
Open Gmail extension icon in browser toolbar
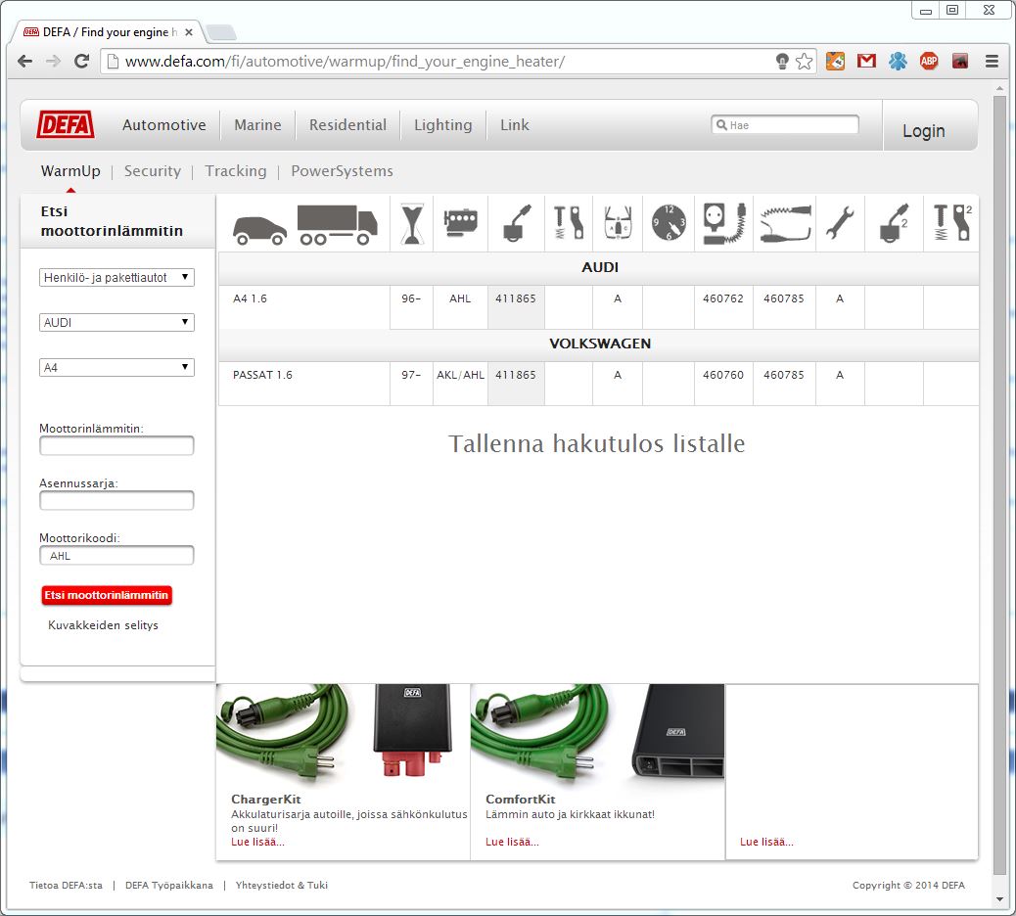pos(866,61)
